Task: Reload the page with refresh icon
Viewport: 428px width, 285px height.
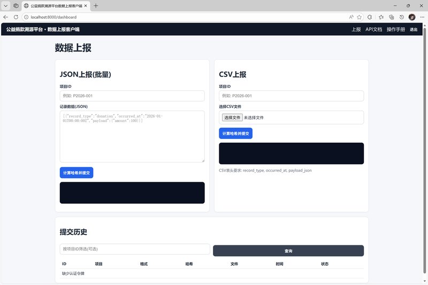Action: pos(16,17)
